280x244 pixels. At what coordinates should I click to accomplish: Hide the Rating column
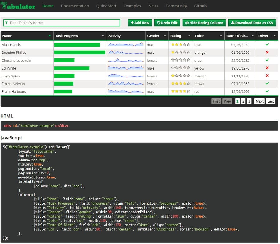pyautogui.click(x=204, y=23)
